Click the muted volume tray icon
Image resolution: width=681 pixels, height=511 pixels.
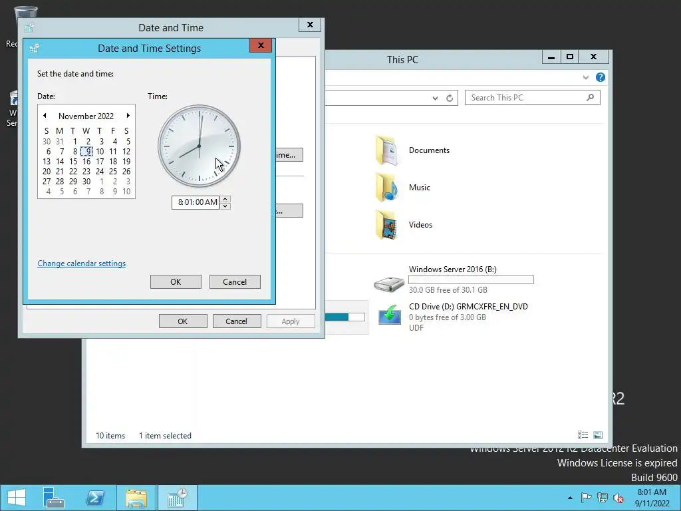pyautogui.click(x=618, y=498)
